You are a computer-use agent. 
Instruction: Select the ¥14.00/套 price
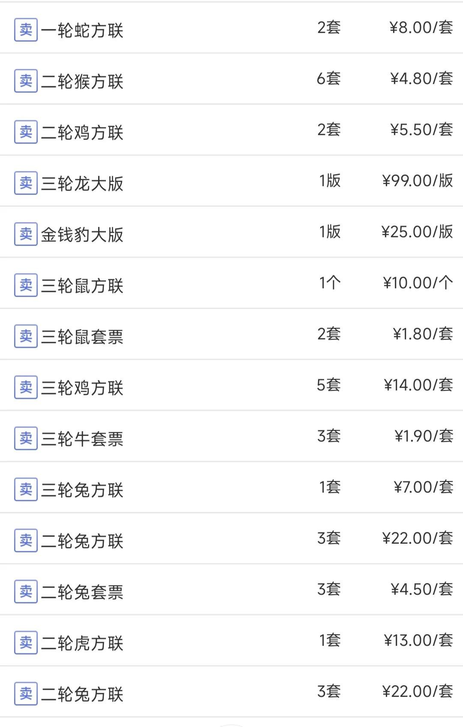418,385
